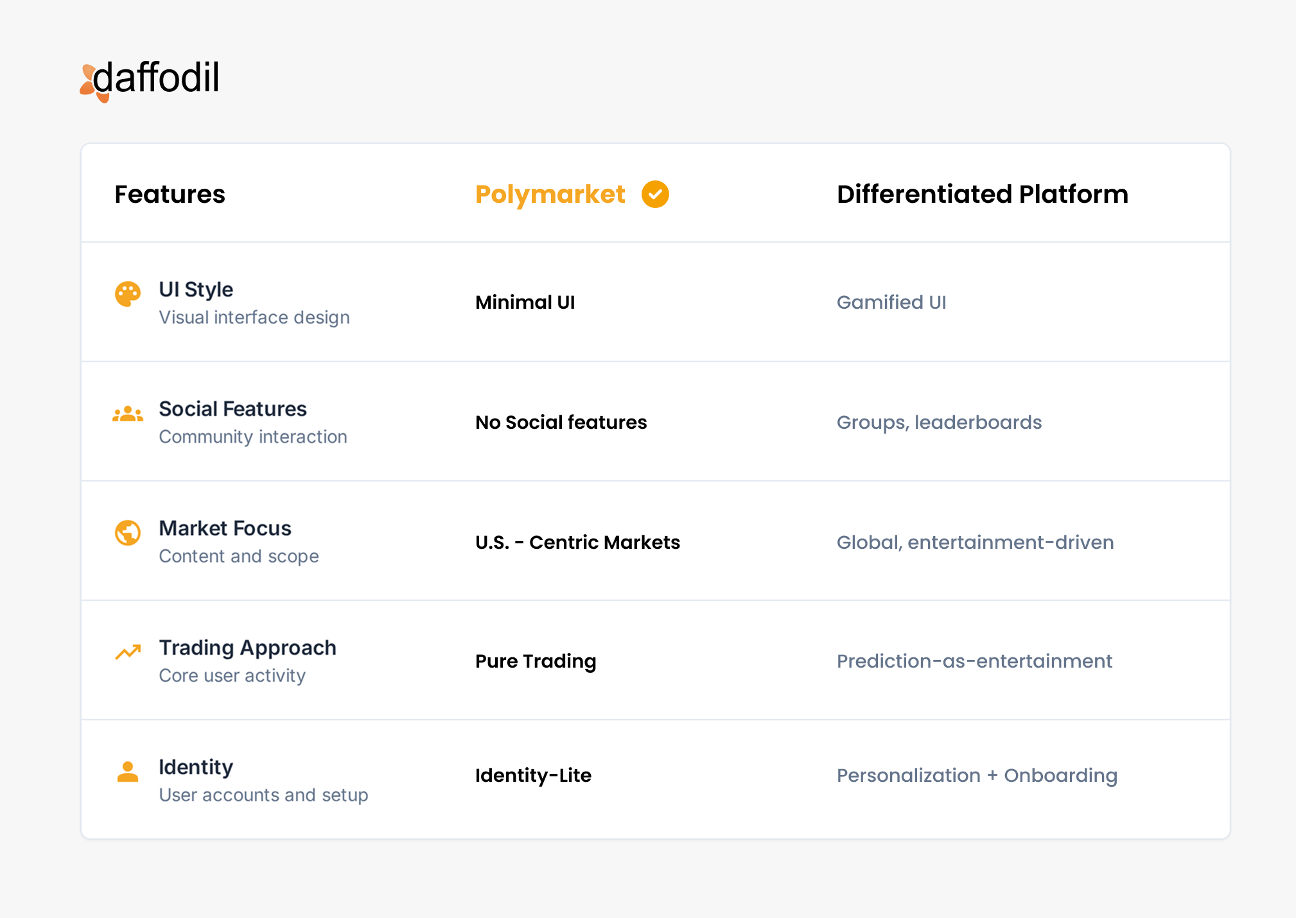Select the people icon beside Social Features
Image resolution: width=1296 pixels, height=918 pixels.
point(128,414)
